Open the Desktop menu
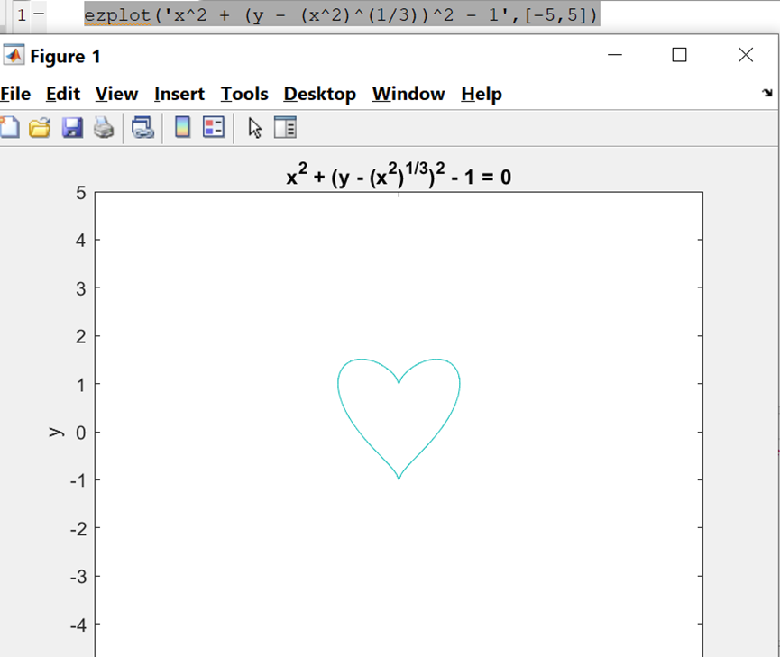The image size is (780, 657). (320, 94)
